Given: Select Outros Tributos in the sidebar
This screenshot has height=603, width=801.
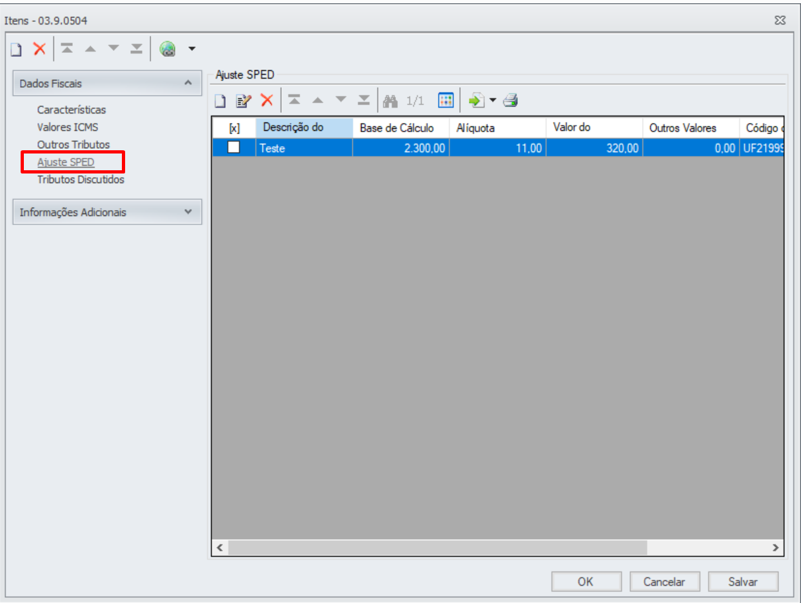Looking at the screenshot, I should pos(74,145).
